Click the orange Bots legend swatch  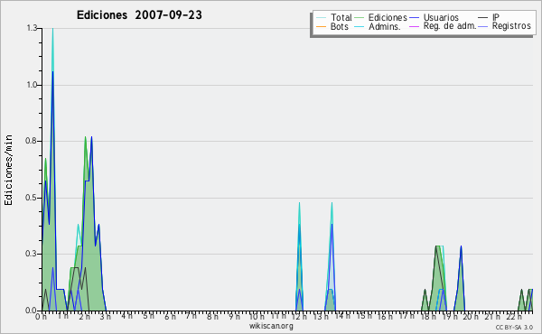tap(321, 26)
